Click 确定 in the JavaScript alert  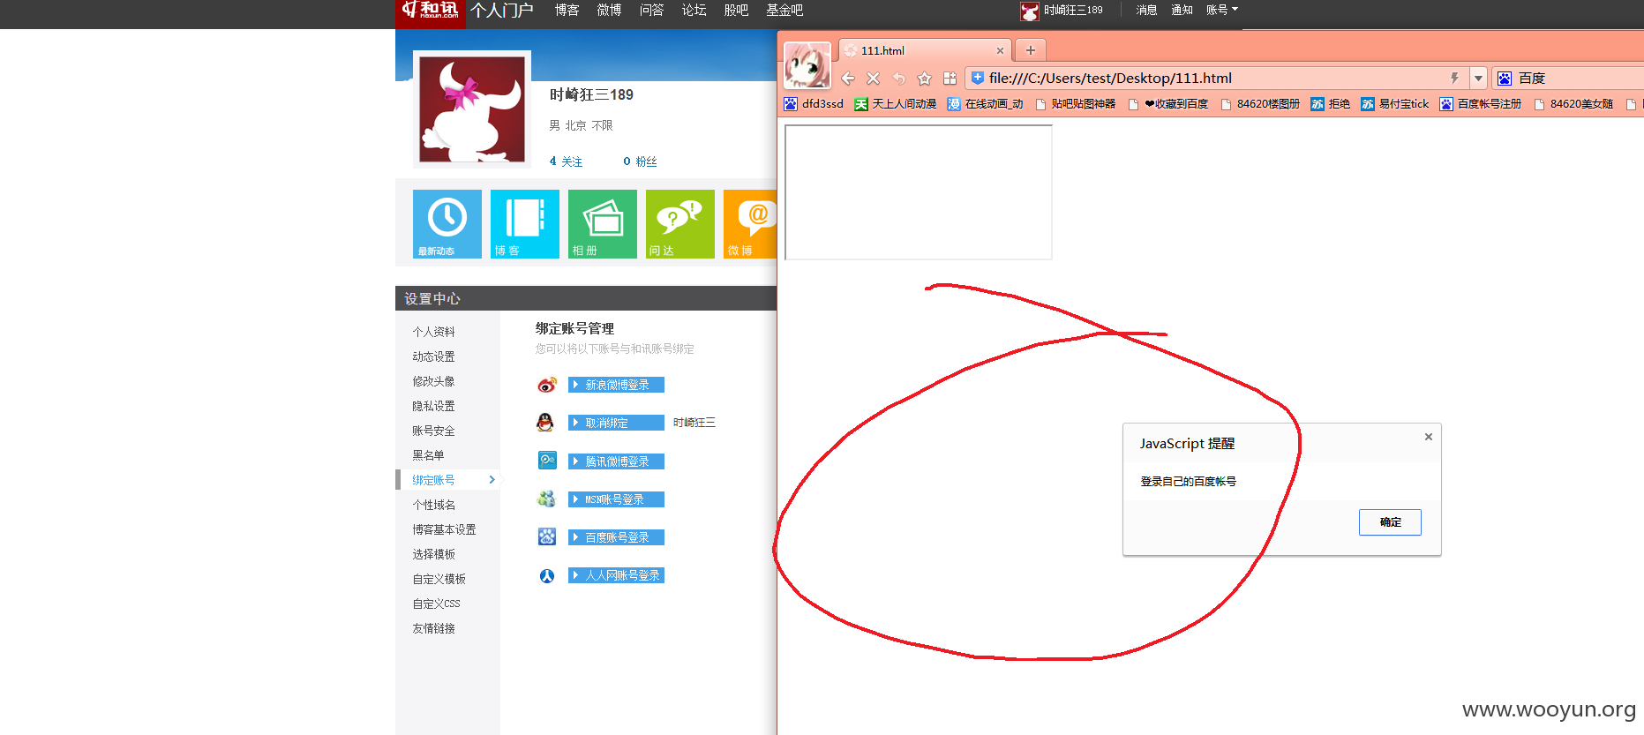click(x=1390, y=522)
